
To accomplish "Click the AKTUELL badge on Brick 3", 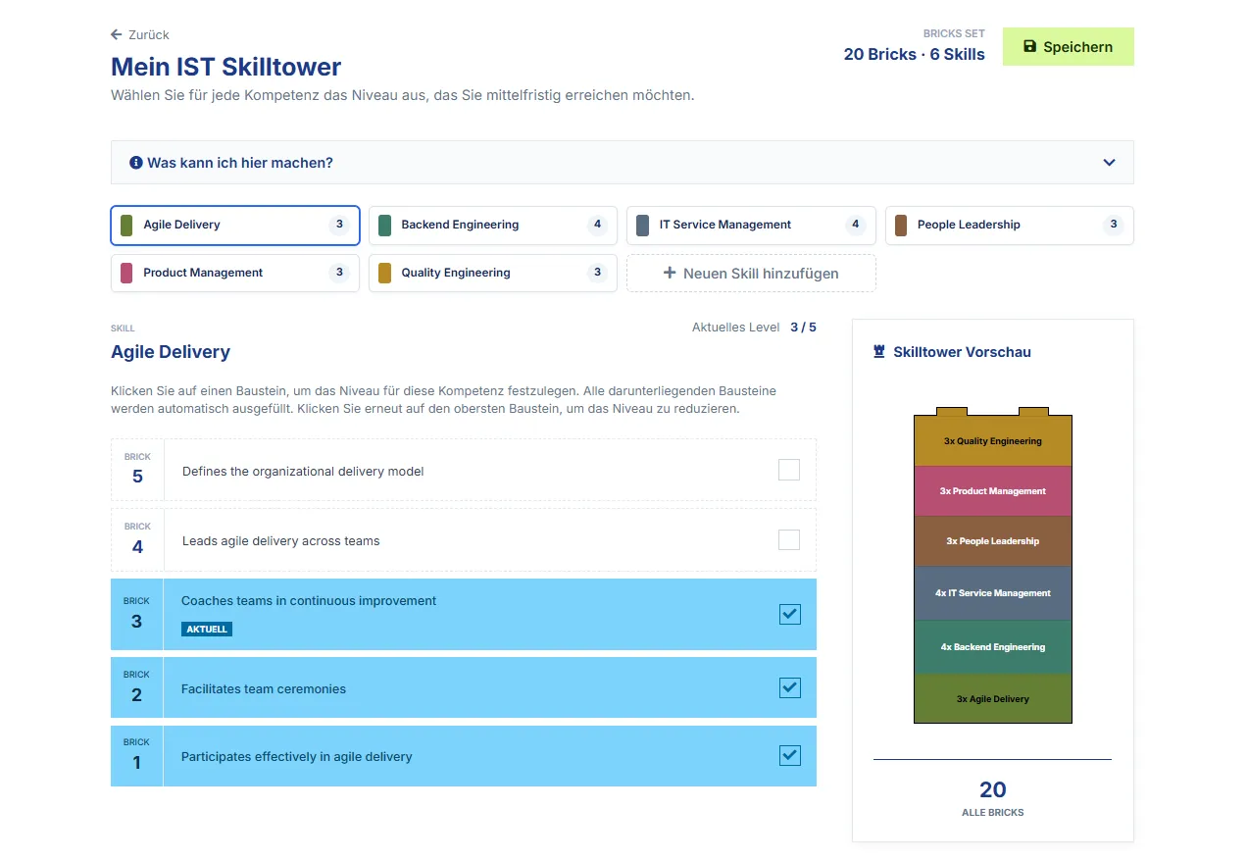I will (207, 629).
